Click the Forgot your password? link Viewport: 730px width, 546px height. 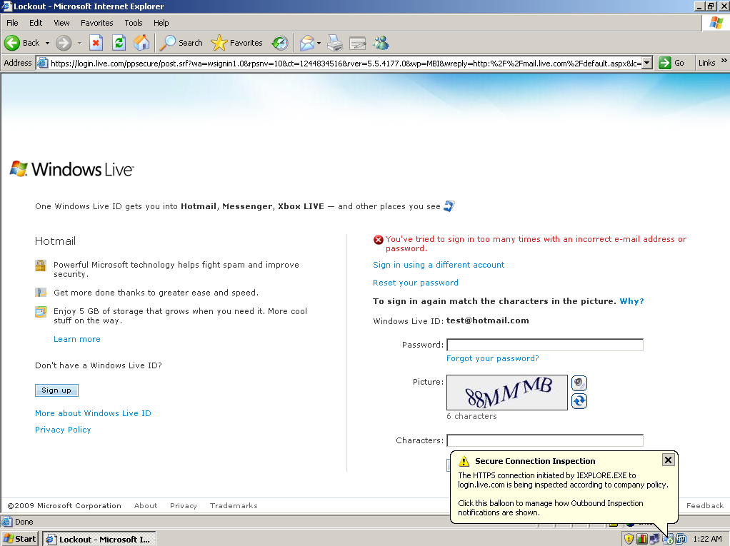tap(493, 358)
